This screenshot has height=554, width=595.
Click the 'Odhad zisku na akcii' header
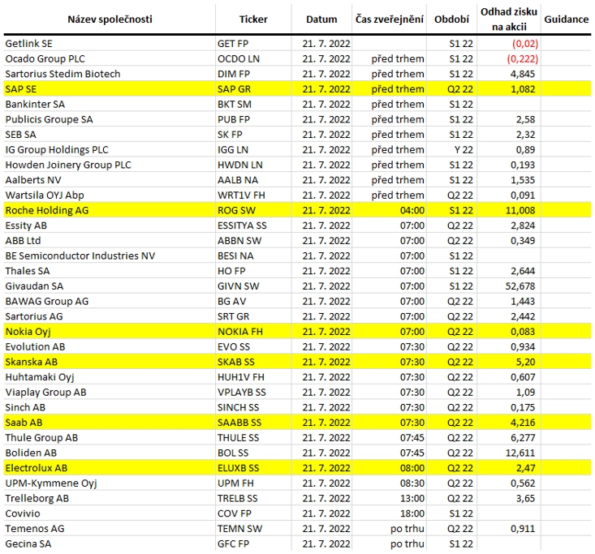(x=509, y=19)
